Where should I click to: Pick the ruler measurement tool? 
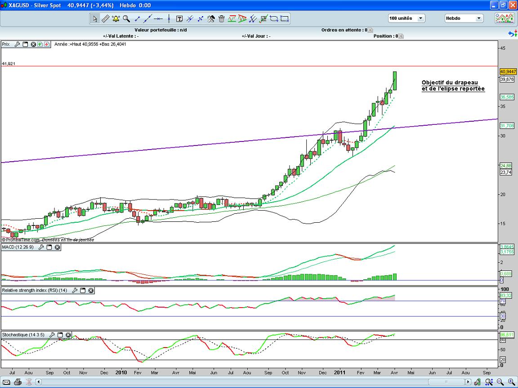[105, 18]
